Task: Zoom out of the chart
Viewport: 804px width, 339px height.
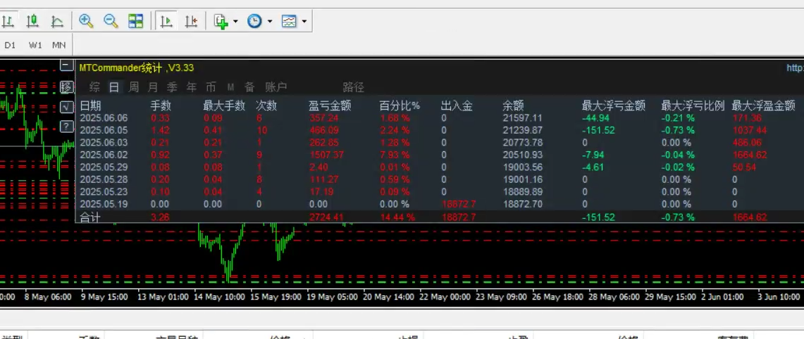Action: (111, 21)
